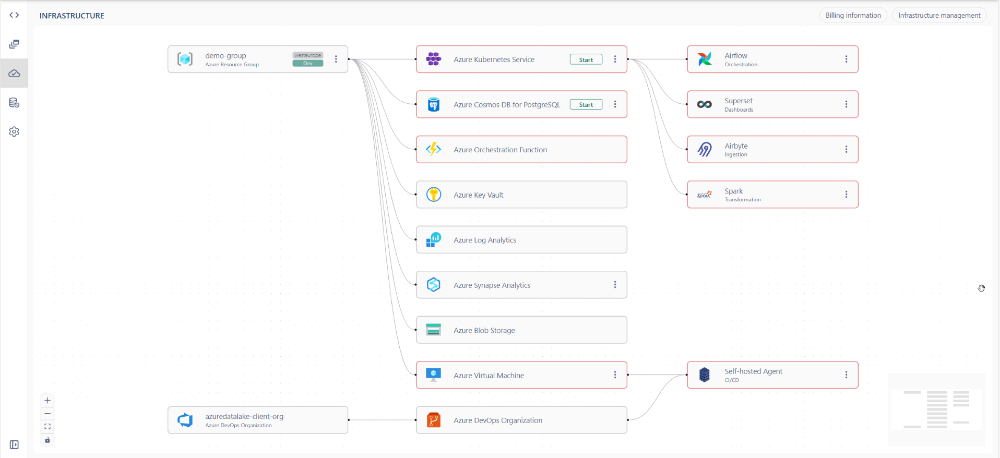Screen dimensions: 1000x458
Task: Click the westeurope region tag
Action: (308, 55)
